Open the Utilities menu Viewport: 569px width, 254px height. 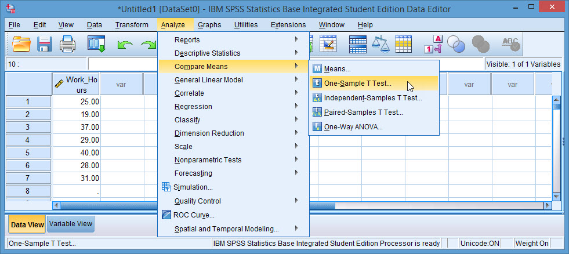pyautogui.click(x=246, y=25)
